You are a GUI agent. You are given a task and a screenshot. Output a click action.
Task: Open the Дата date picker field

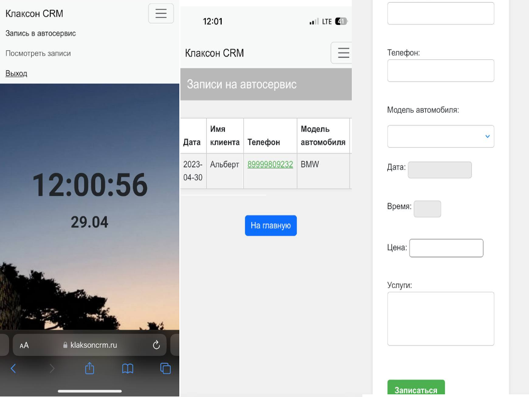pos(440,170)
